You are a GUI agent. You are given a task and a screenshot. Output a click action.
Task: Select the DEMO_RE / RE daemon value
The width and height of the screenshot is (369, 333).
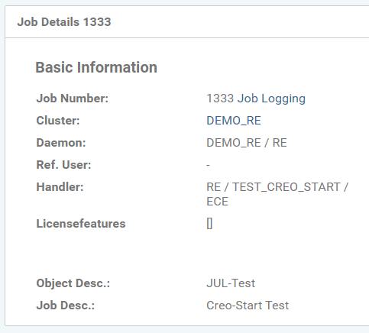(x=247, y=143)
